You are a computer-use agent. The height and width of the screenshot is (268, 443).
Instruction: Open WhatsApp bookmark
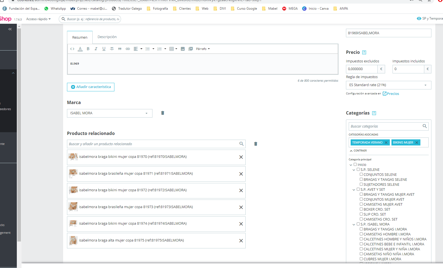coord(55,9)
